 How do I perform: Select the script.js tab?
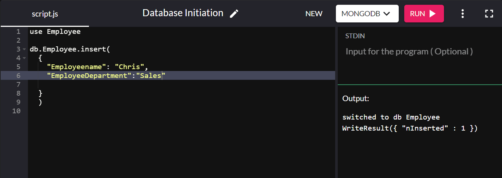tap(45, 14)
